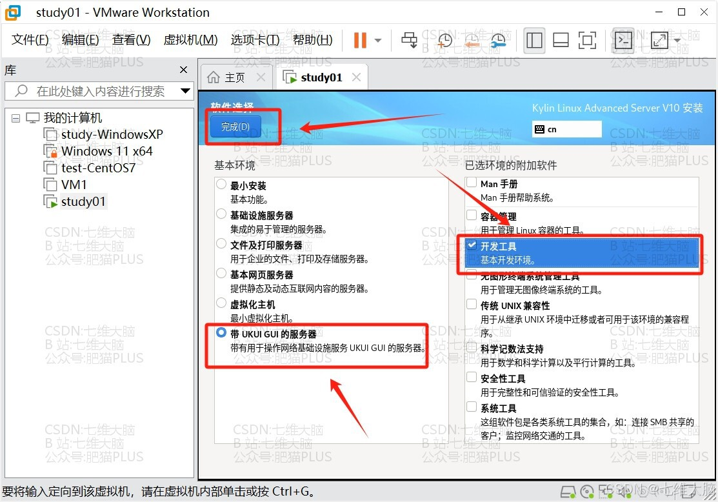Click the thumbnail bar view icon
718x502 pixels.
point(561,40)
